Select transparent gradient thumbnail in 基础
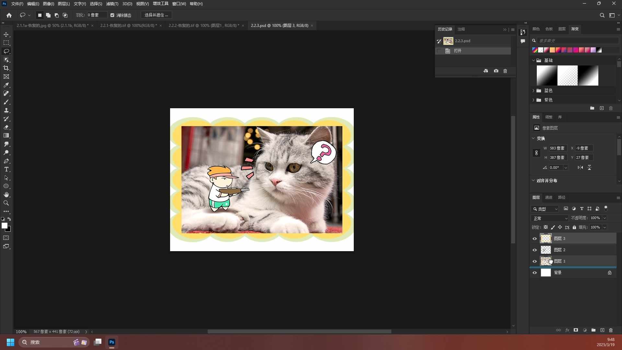Image resolution: width=622 pixels, height=350 pixels. click(567, 76)
